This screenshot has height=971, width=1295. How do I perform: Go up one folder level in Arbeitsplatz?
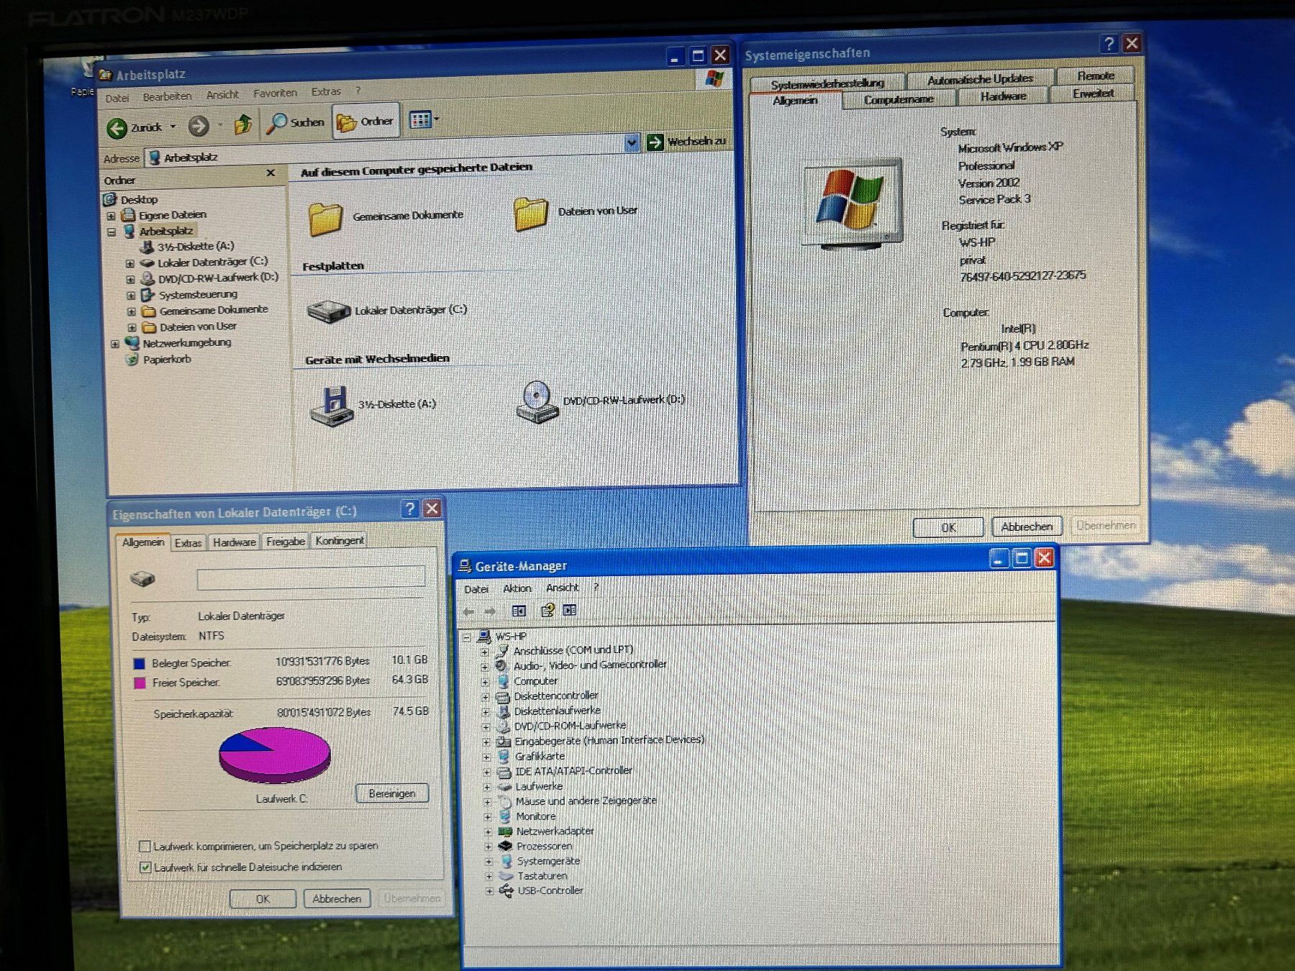[x=243, y=124]
